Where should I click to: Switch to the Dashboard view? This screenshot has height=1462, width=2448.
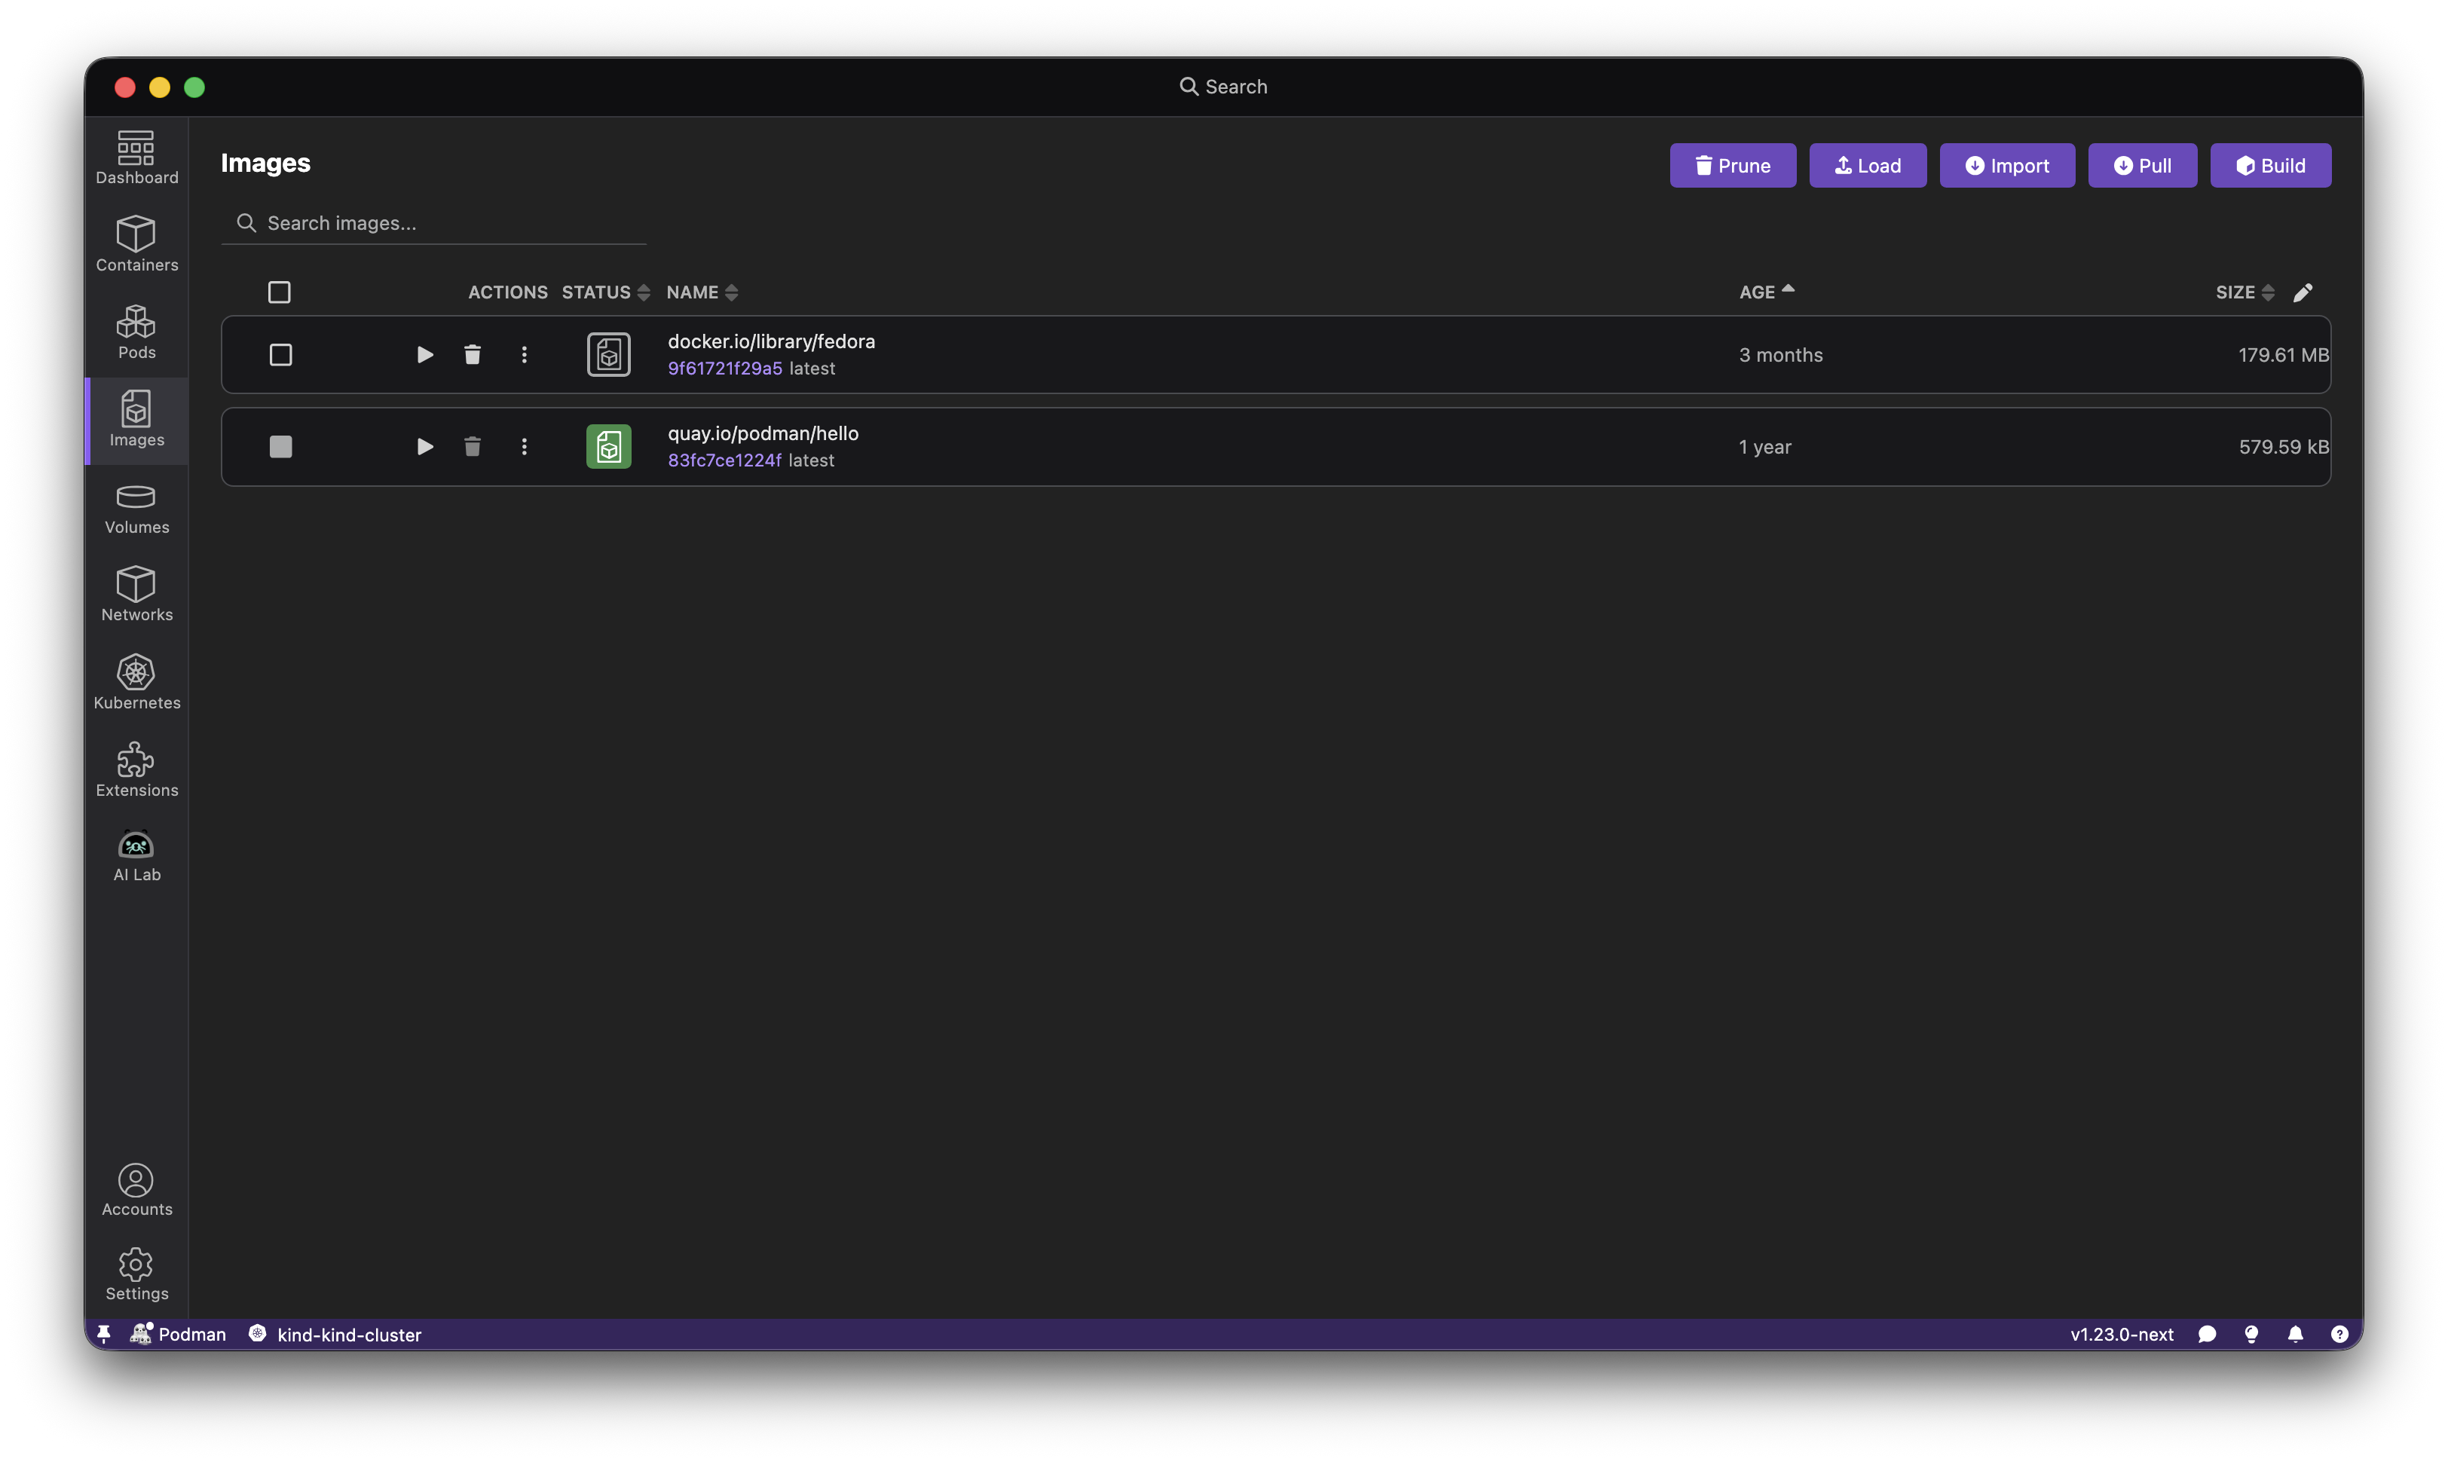pos(136,157)
